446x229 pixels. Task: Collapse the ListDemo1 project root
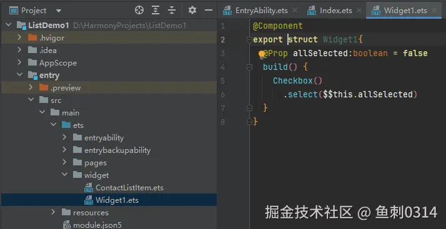coord(9,25)
